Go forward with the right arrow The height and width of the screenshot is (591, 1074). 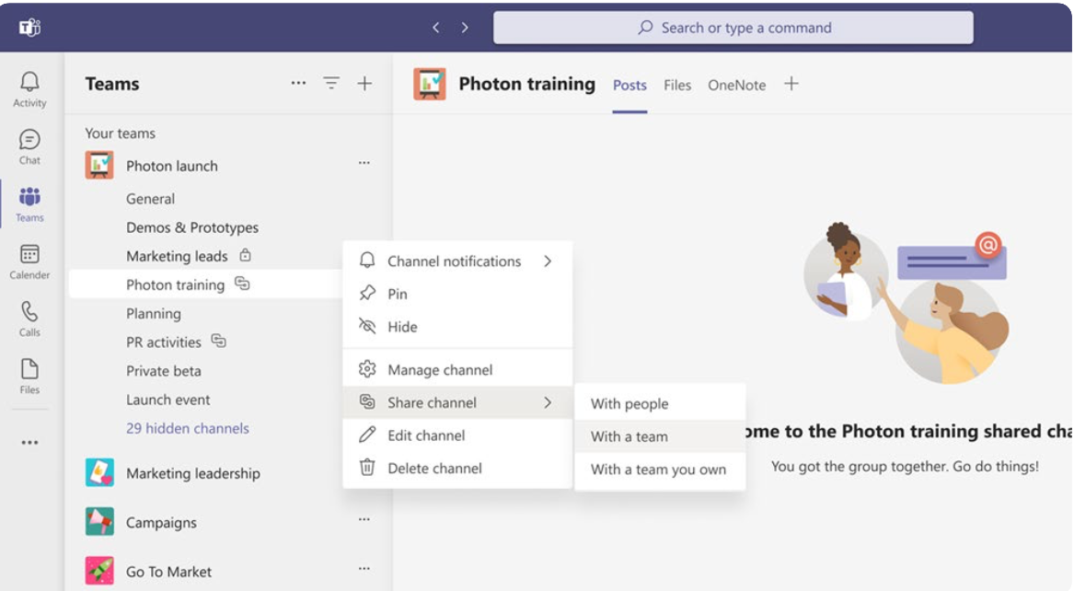pos(465,28)
